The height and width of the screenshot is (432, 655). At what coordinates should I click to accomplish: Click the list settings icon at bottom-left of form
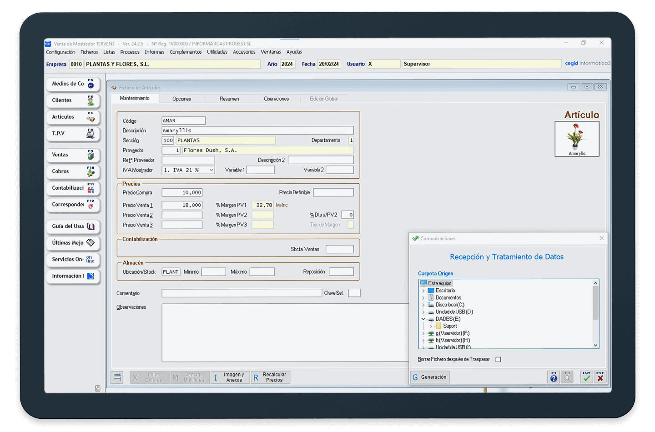click(118, 377)
